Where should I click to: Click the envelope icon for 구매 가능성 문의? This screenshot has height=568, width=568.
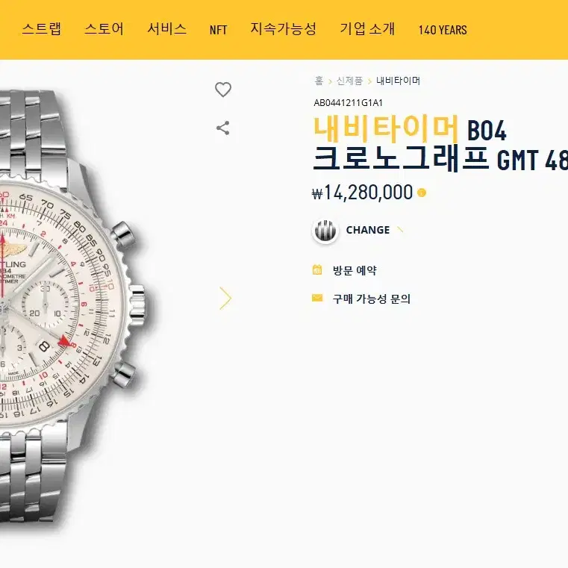tap(317, 298)
